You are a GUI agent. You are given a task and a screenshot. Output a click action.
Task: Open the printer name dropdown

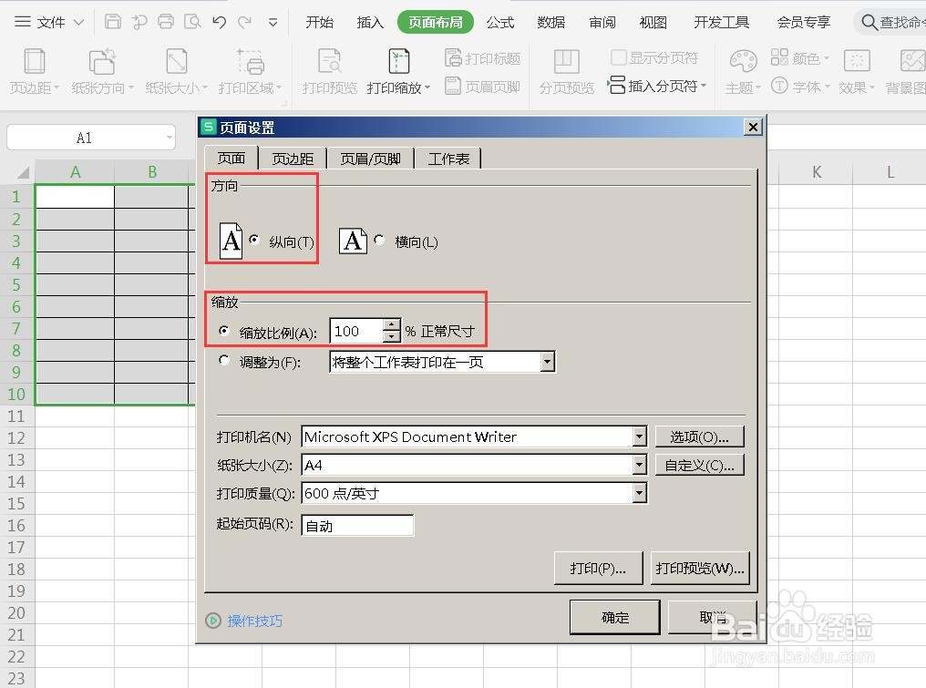tap(640, 436)
